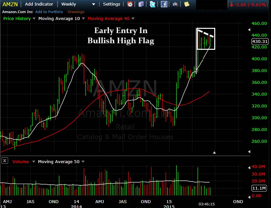This screenshot has height=208, width=271.
Task: Open the Add Indicator menu
Action: (39, 4)
